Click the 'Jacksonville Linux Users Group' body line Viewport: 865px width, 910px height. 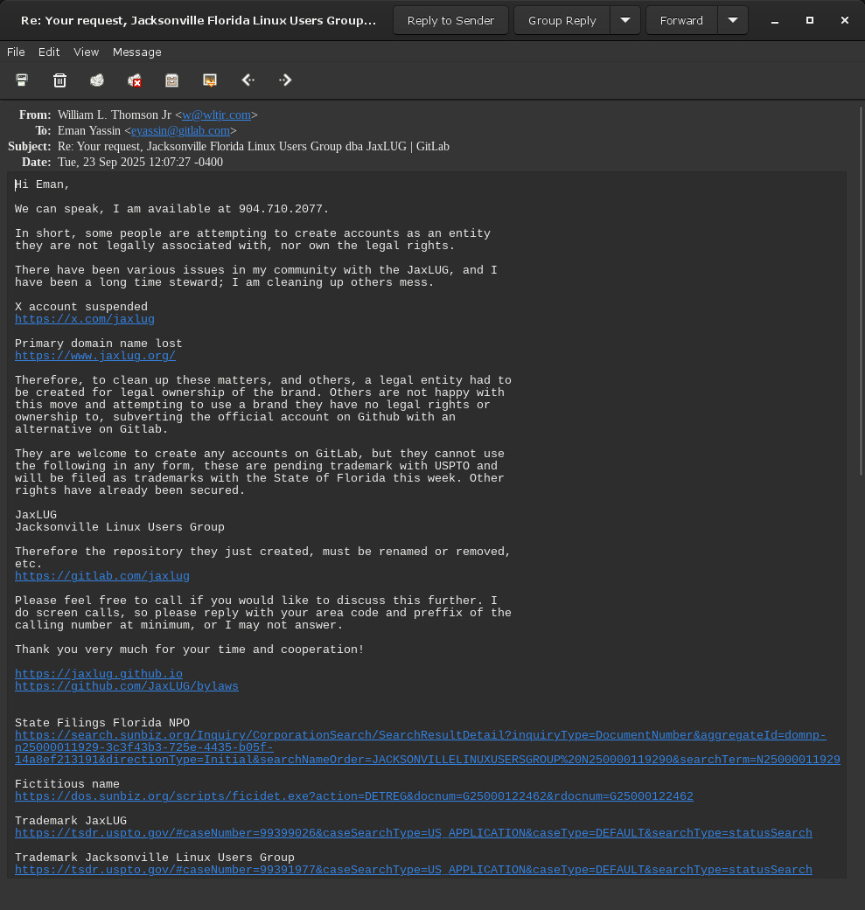(120, 527)
